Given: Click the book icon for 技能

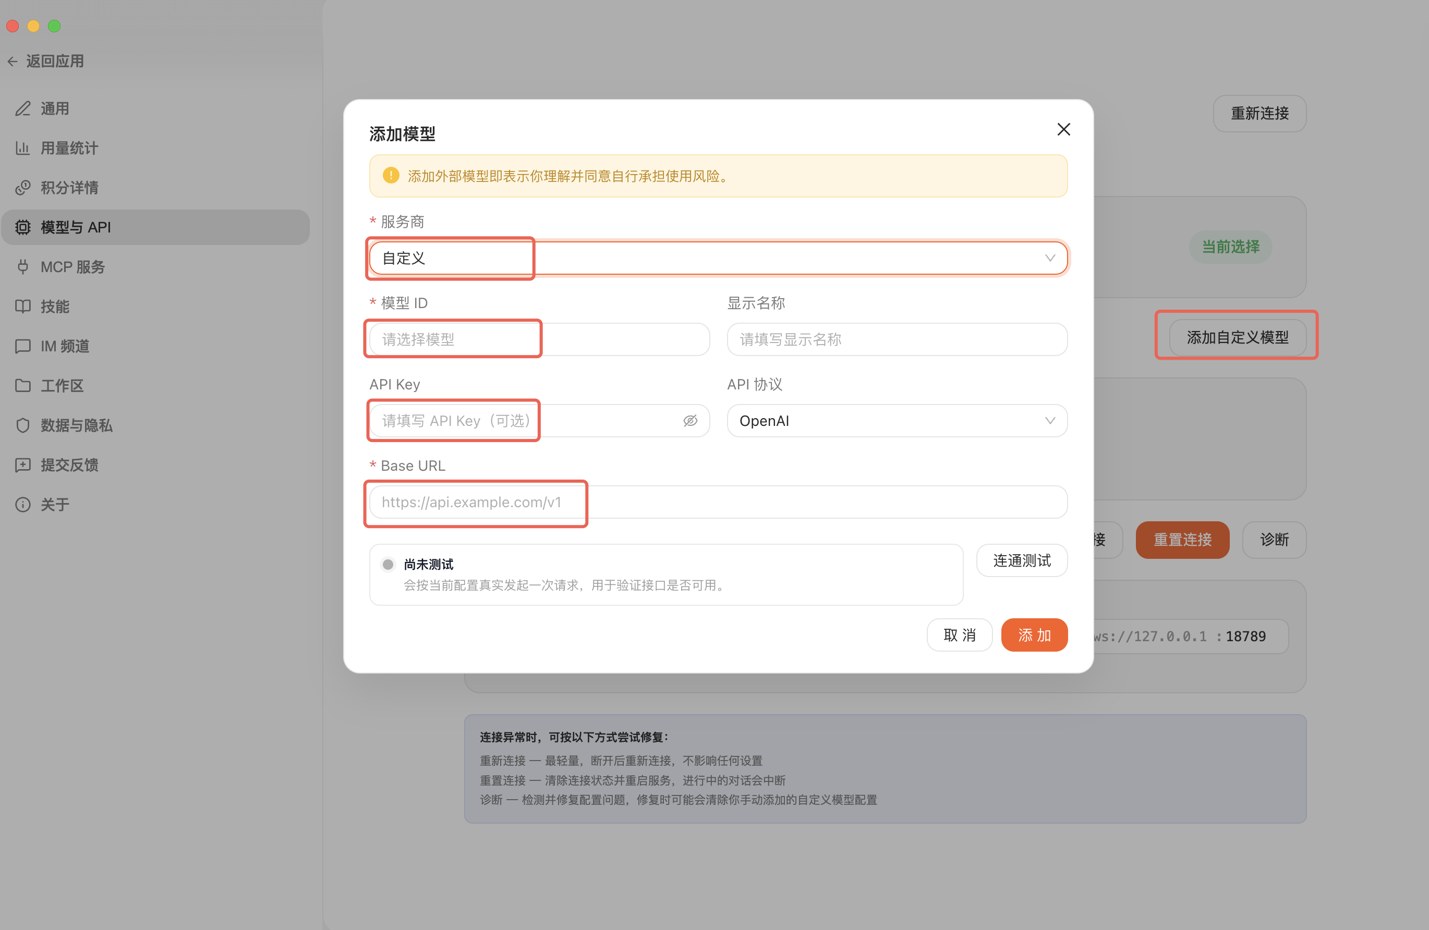Looking at the screenshot, I should pos(23,307).
